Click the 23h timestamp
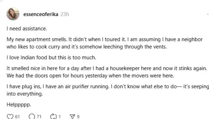This screenshot has width=209, height=119. pos(65,14)
